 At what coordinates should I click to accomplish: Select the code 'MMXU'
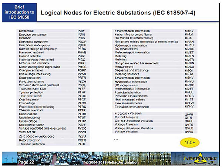click(189, 67)
